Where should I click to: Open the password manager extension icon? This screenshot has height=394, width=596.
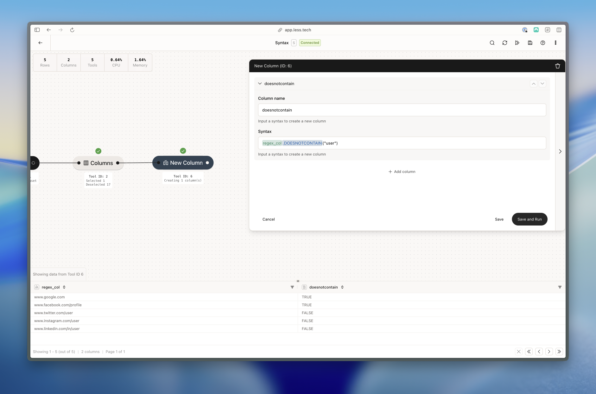pos(525,30)
